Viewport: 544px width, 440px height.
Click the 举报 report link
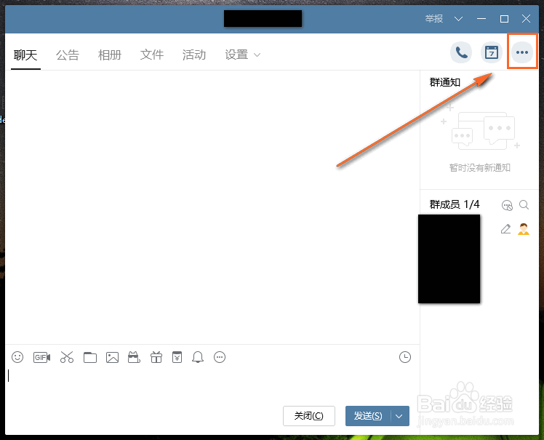tap(434, 19)
